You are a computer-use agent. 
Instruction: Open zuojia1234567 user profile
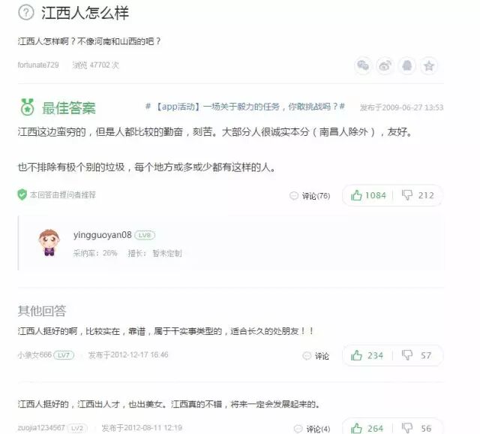pyautogui.click(x=41, y=427)
